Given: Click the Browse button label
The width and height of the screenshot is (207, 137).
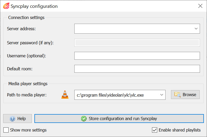Looking at the screenshot, I should point(189,95).
